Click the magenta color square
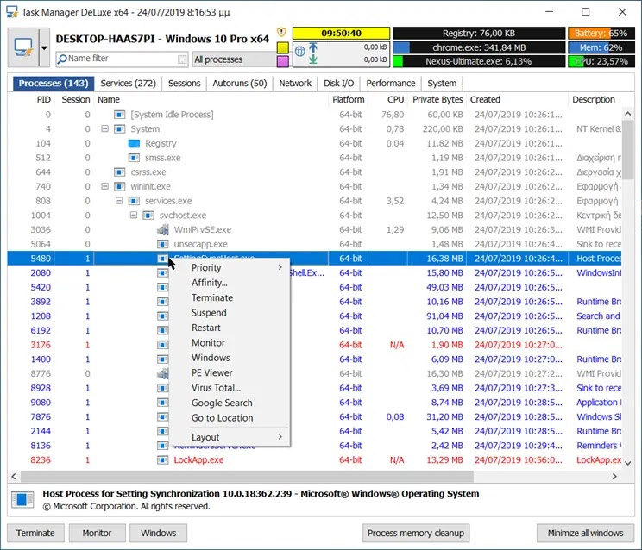This screenshot has height=550, width=642. pos(282,61)
